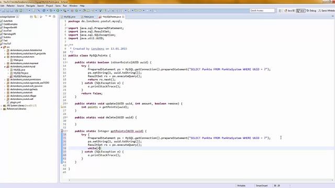Select CodeExamples project in Package Explorer

[x=10, y=24]
